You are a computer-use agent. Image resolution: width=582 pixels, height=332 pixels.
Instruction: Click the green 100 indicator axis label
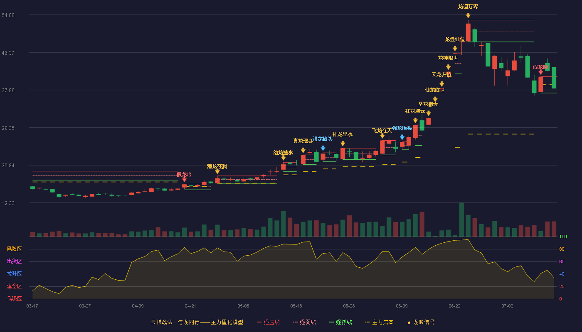563,237
